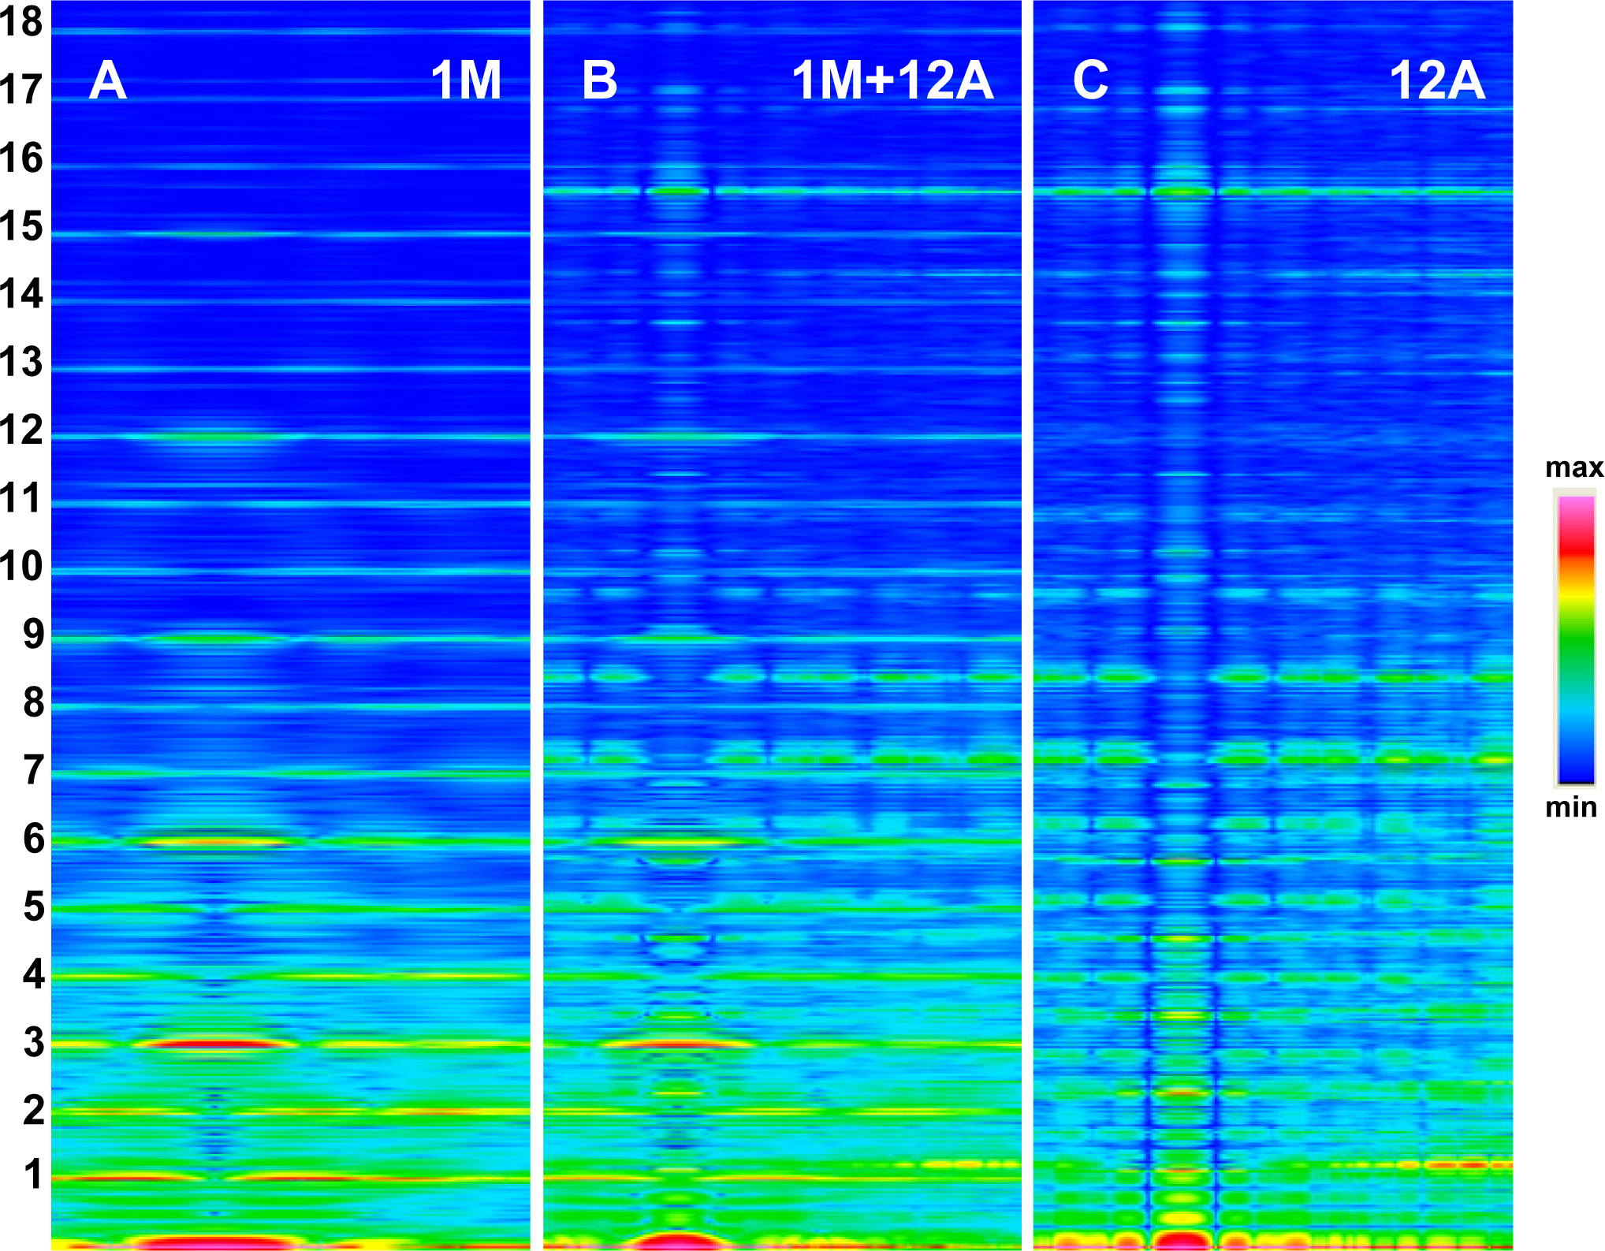
Task: Click the panel letter C label
Action: (x=1090, y=80)
